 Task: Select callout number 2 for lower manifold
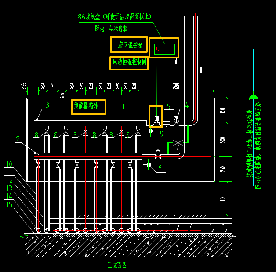18,139
